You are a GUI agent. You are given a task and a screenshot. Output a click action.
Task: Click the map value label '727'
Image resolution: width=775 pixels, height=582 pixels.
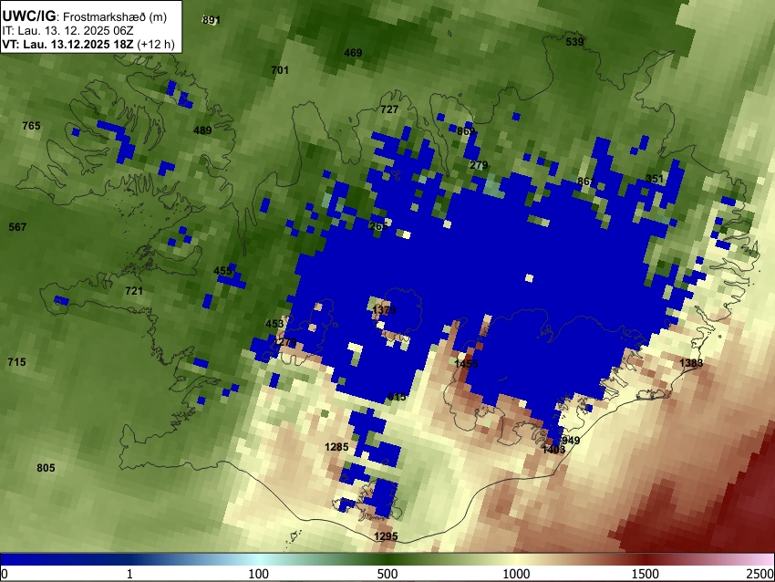(389, 109)
